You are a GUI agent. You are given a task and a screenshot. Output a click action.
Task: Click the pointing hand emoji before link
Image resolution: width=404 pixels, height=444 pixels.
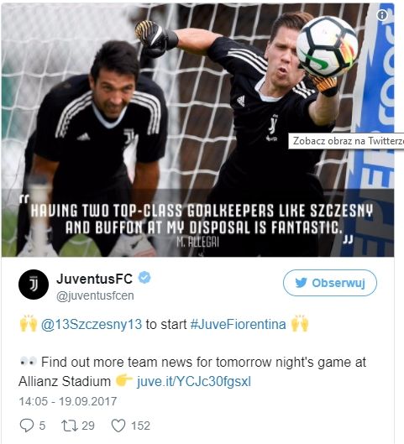[x=123, y=380]
